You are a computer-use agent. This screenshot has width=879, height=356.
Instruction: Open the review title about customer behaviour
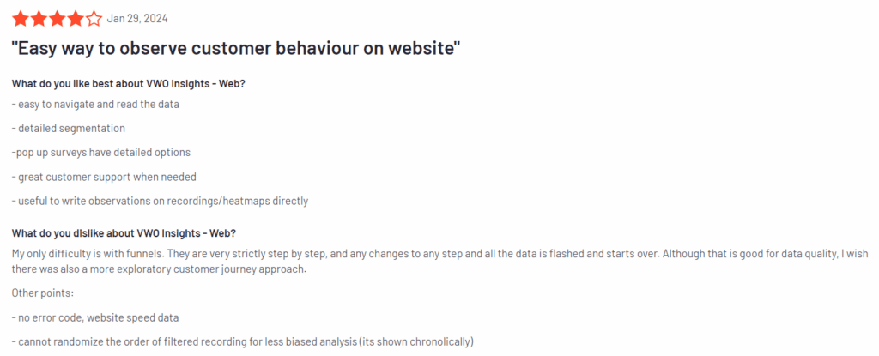(x=236, y=49)
